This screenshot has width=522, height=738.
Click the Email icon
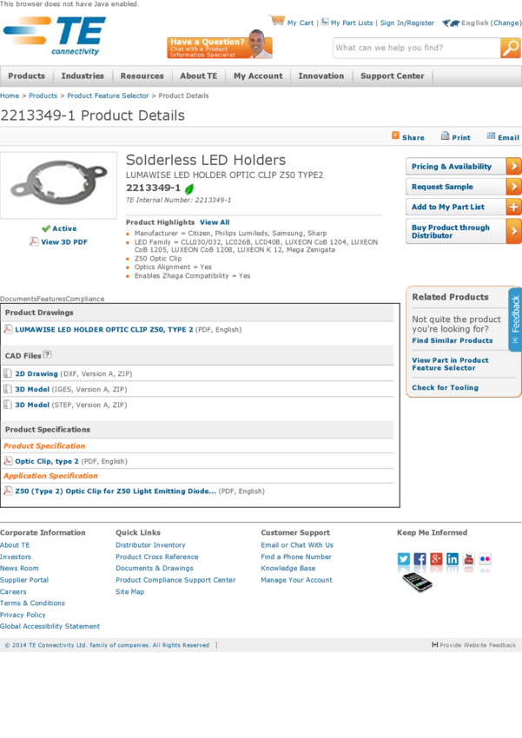coord(491,136)
